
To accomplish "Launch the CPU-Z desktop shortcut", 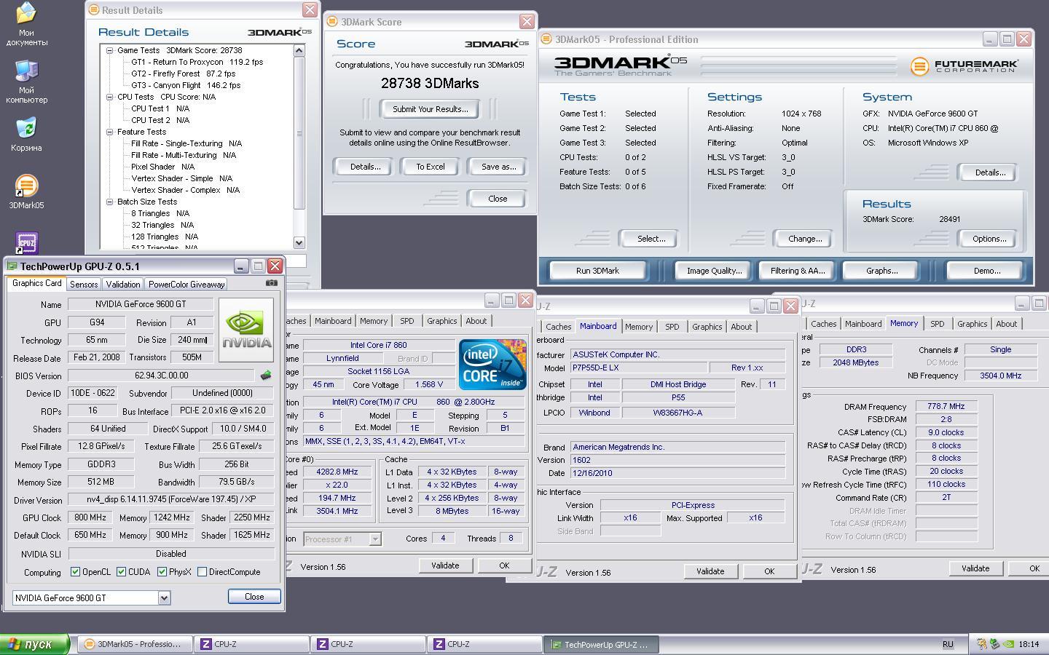I will coord(26,242).
